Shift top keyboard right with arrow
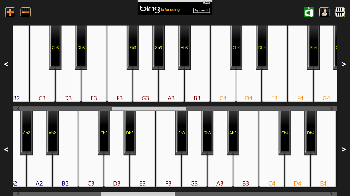This screenshot has height=196, width=350. (x=344, y=64)
